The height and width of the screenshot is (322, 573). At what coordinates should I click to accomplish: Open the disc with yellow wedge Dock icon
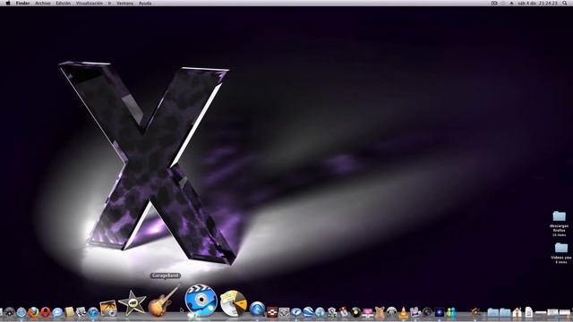click(x=233, y=303)
